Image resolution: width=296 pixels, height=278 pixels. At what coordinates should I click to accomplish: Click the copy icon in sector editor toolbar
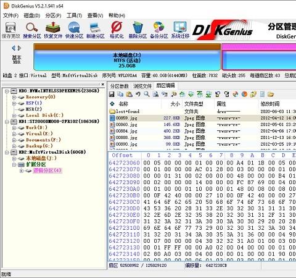[x=120, y=95]
